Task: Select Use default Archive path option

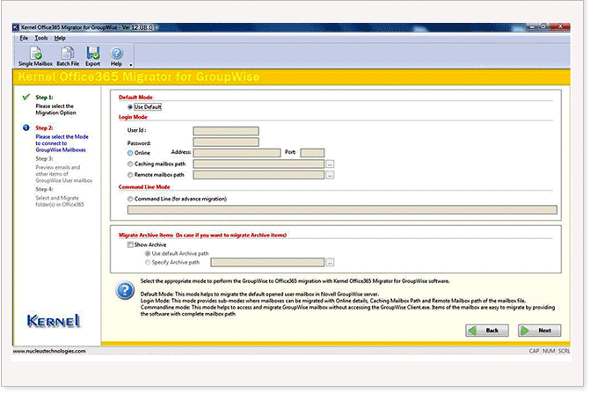Action: pyautogui.click(x=148, y=254)
